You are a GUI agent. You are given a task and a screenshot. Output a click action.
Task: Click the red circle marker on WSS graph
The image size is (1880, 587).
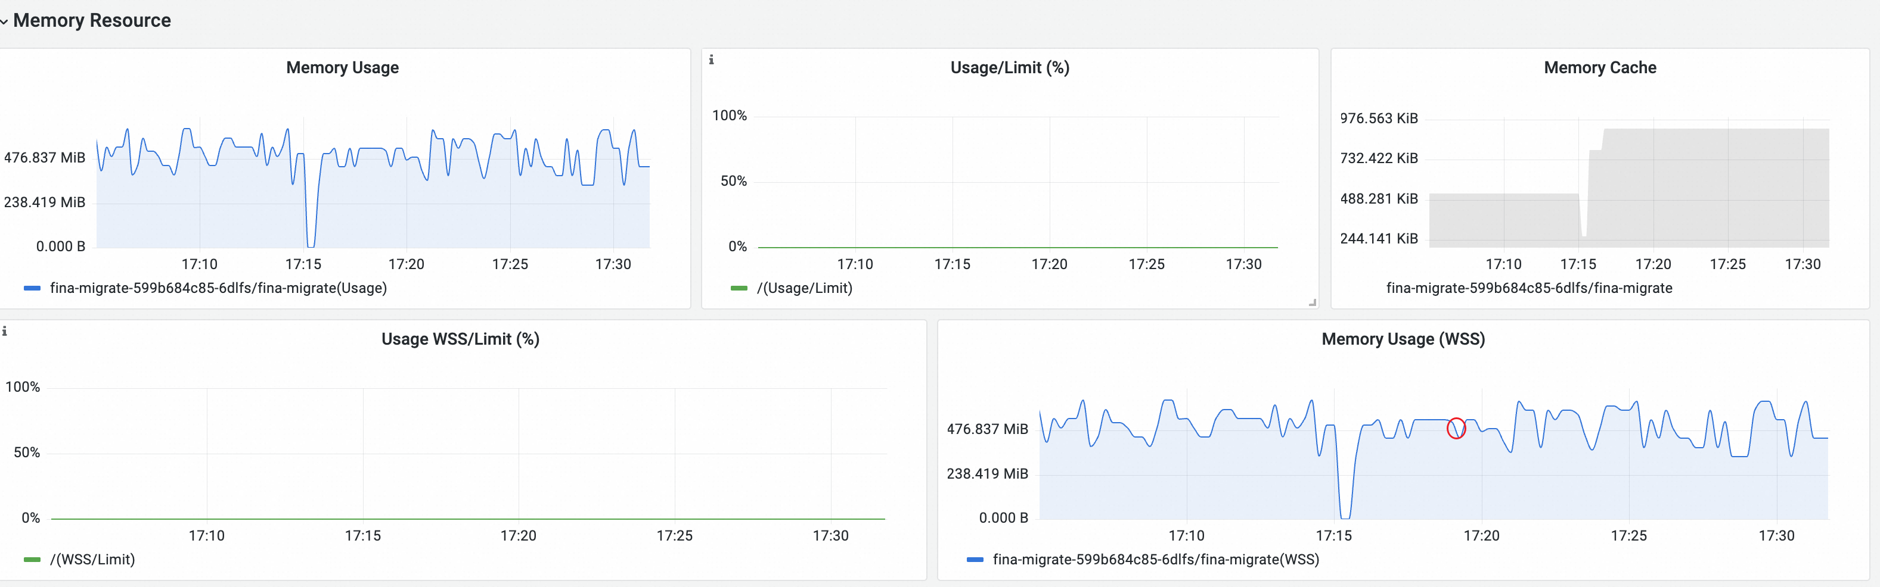pos(1456,428)
